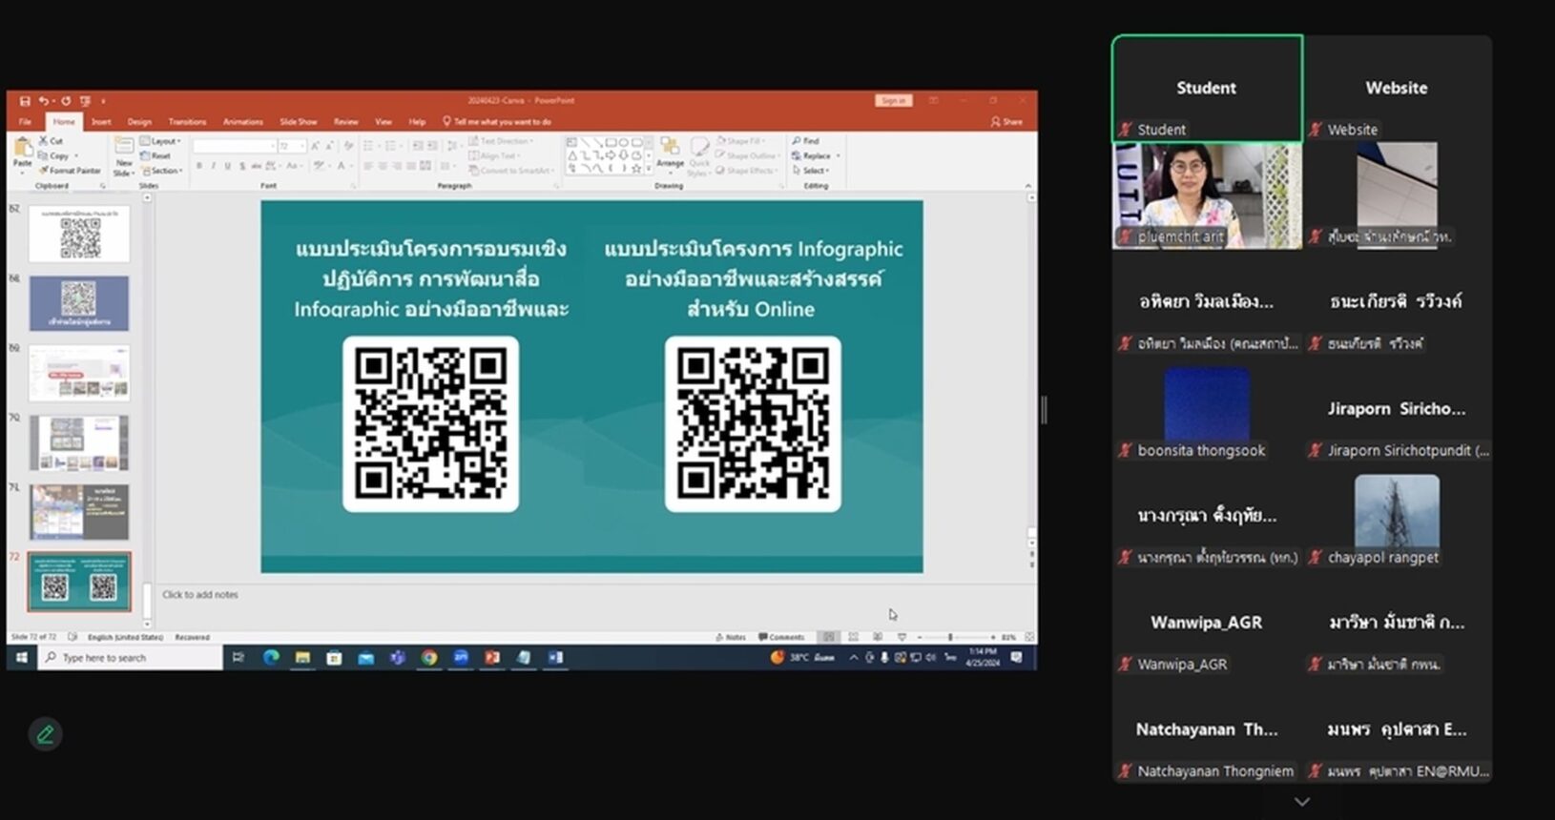
Task: Click the Cut command
Action: 52,141
